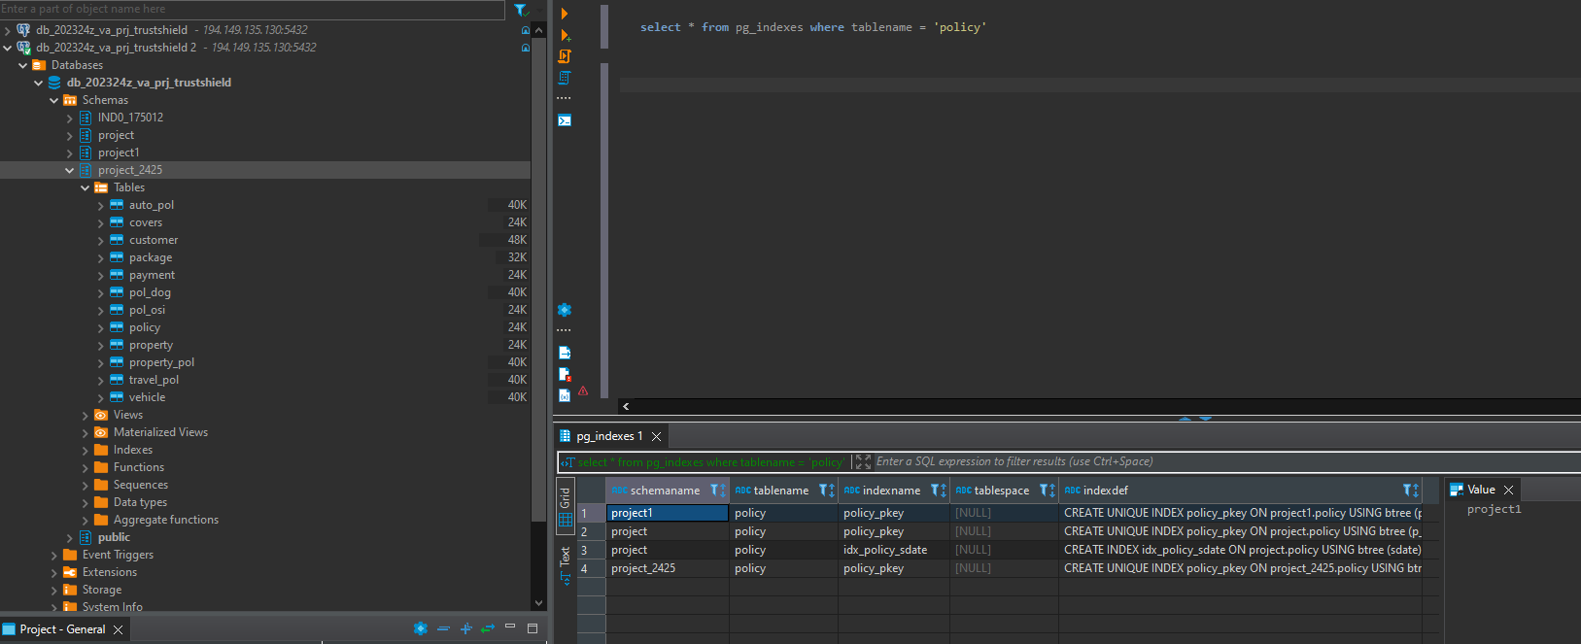Screen dimensions: 1581x644
Task: Run the SQL script icon
Action: coord(565,56)
